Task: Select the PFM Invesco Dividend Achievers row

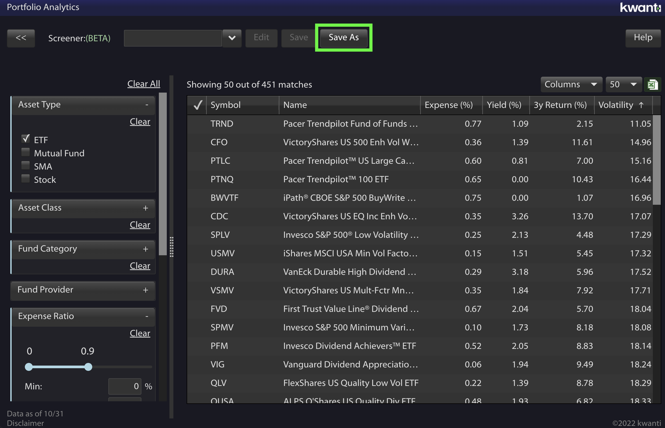Action: [x=419, y=346]
